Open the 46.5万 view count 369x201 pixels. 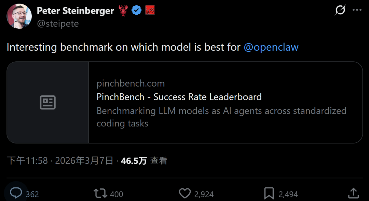[x=134, y=161]
